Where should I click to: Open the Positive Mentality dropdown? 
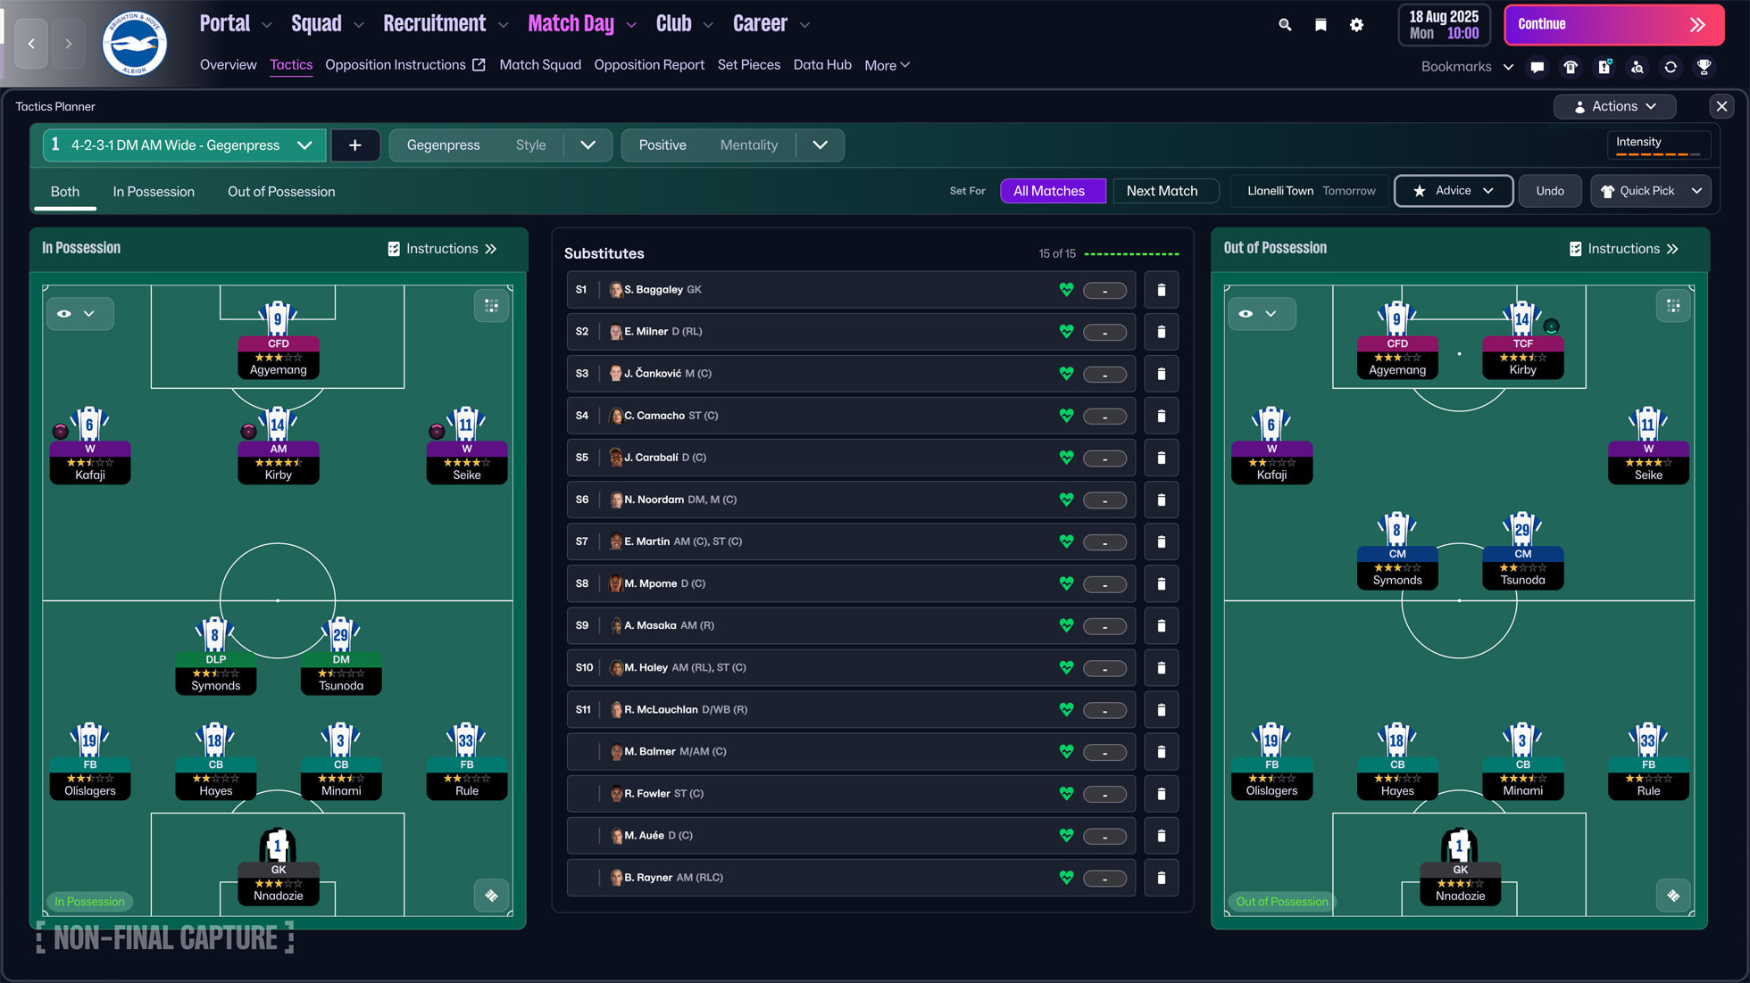click(x=820, y=145)
